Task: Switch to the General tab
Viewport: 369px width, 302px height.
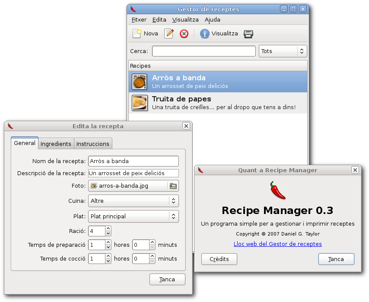Action: 25,143
